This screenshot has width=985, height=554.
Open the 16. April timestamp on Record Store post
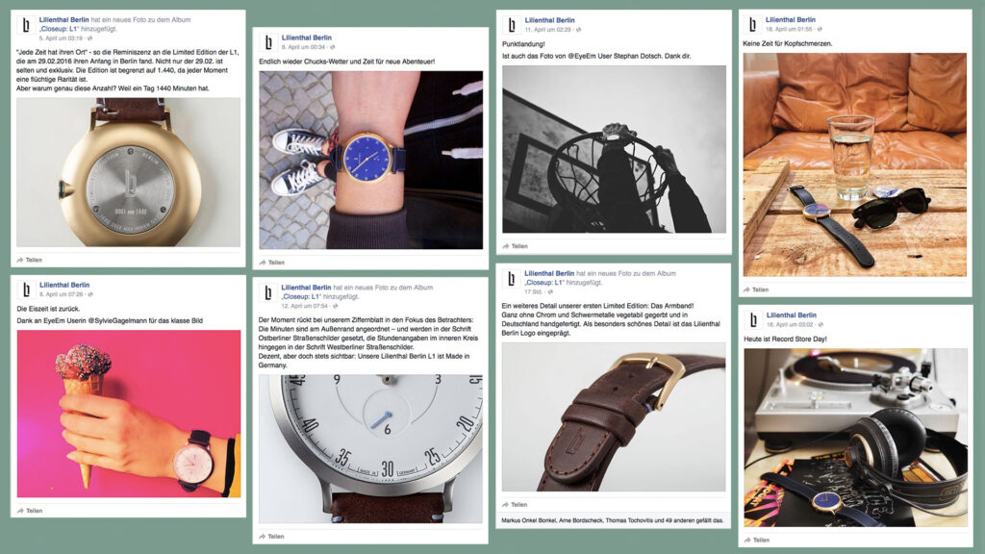tap(791, 325)
